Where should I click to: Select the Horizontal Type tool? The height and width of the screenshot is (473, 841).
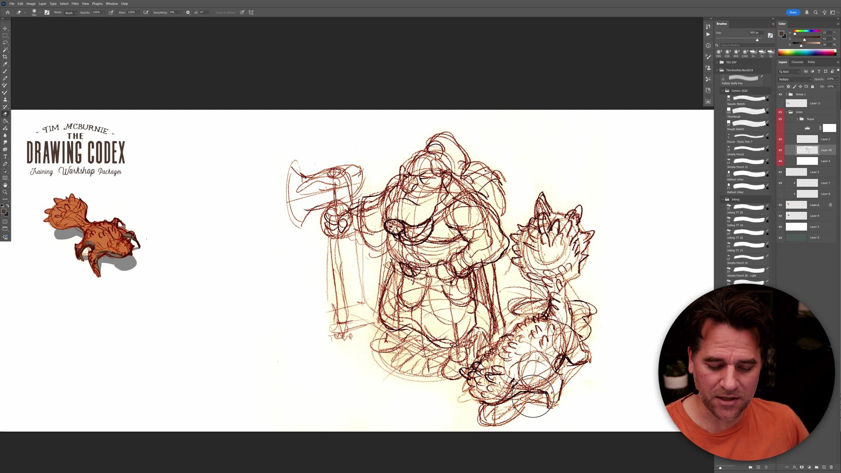pos(5,157)
